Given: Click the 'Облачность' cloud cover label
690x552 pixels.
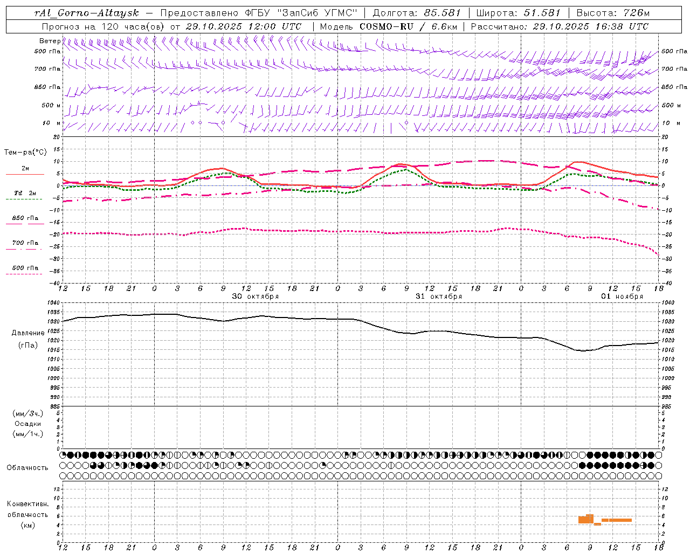Looking at the screenshot, I should (27, 468).
